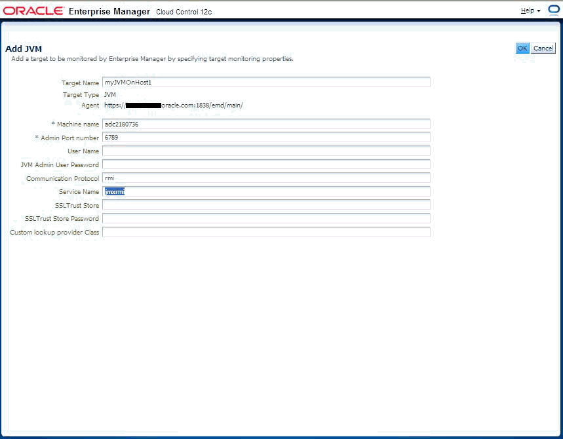Click the Oracle logo
The width and height of the screenshot is (563, 439).
(33, 11)
